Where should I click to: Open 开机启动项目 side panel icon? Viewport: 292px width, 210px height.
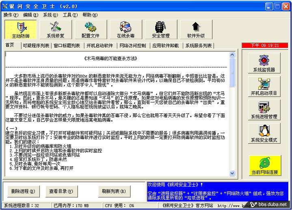pyautogui.click(x=264, y=87)
